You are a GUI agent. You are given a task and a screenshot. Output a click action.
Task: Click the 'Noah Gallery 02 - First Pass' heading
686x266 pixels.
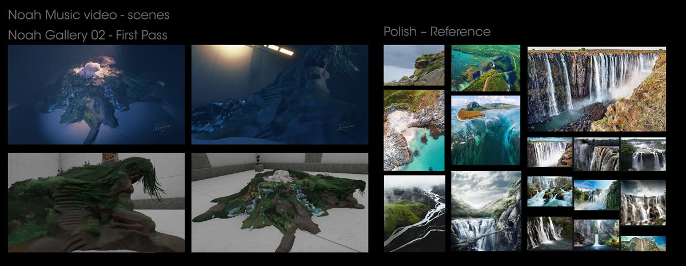[87, 35]
